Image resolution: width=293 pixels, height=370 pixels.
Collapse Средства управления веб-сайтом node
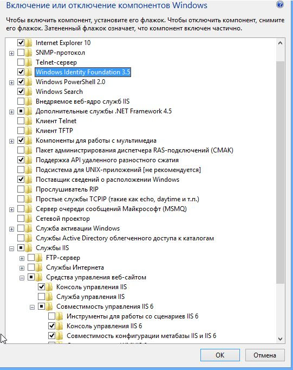click(x=22, y=278)
